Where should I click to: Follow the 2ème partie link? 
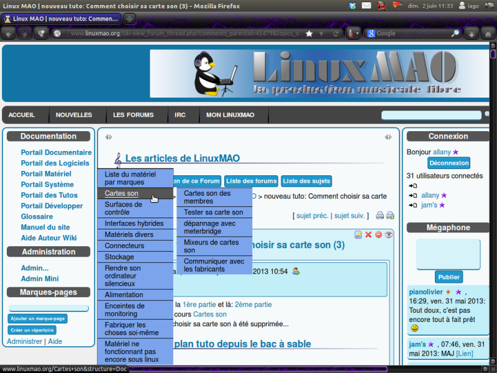click(x=253, y=305)
